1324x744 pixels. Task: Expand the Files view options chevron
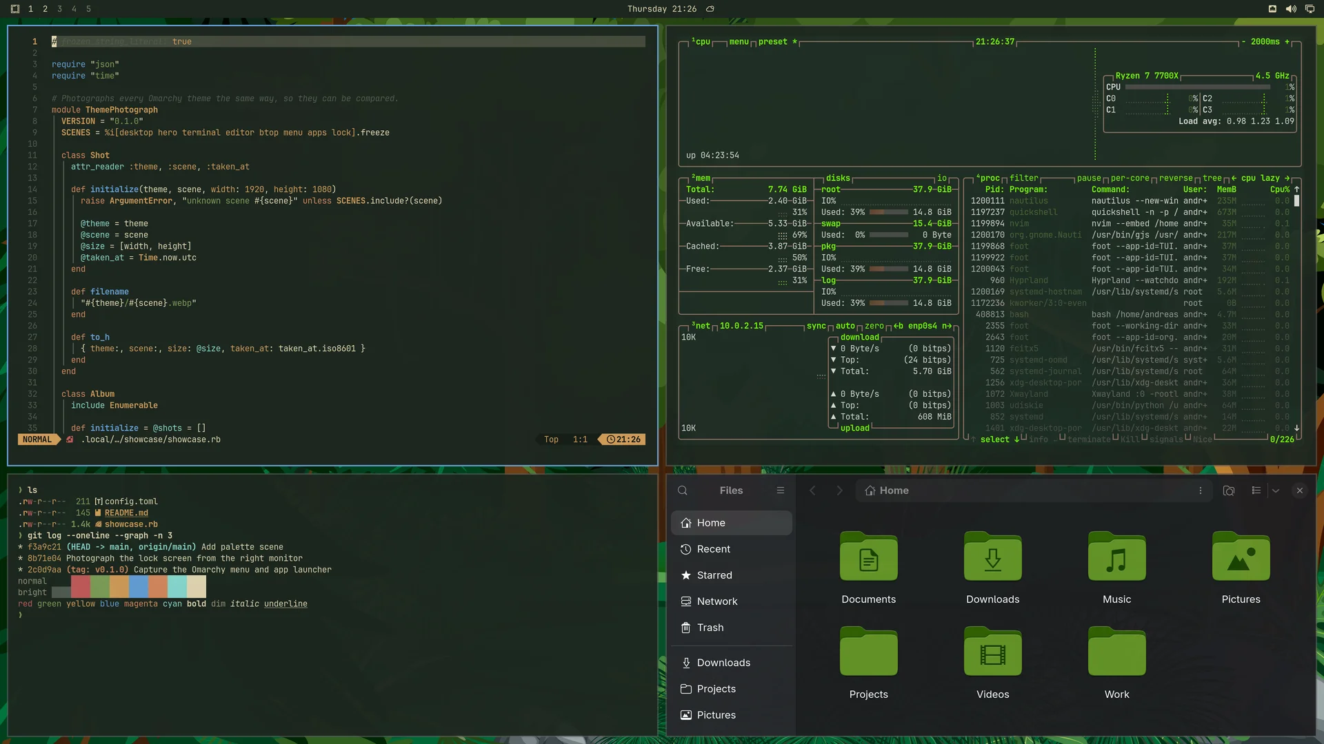pyautogui.click(x=1276, y=490)
